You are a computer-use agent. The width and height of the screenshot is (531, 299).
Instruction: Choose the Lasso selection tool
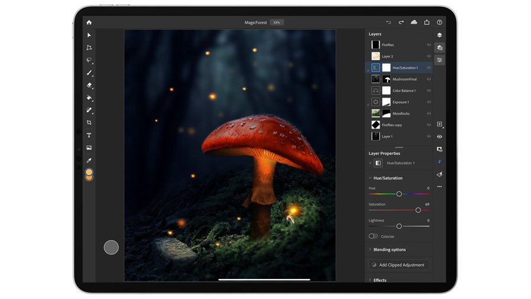[89, 60]
